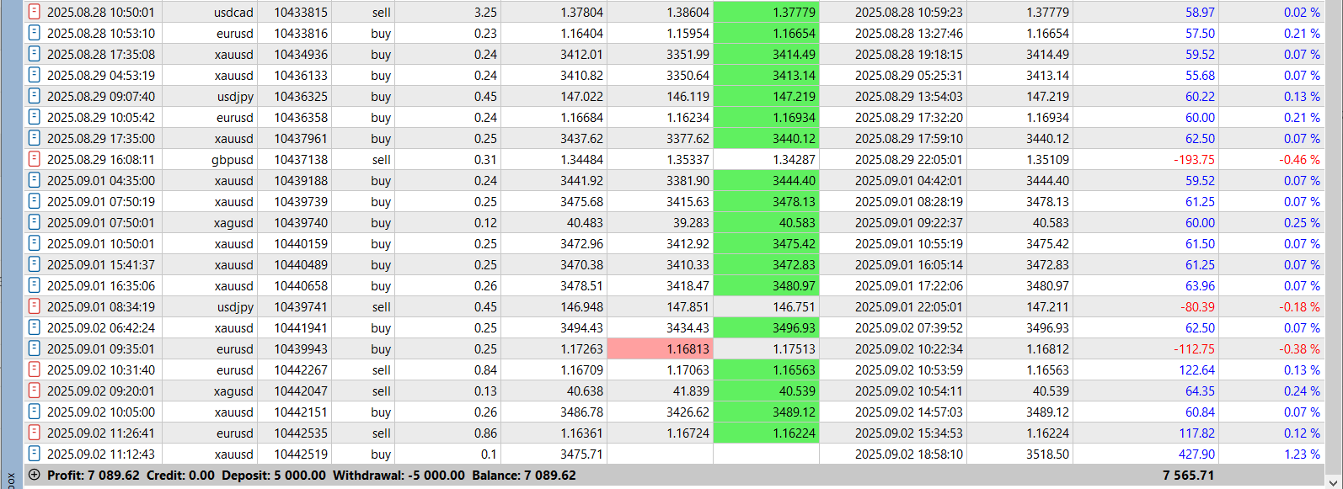This screenshot has height=489, width=1343.
Task: Click the green take profit cell 147.219
Action: [766, 96]
